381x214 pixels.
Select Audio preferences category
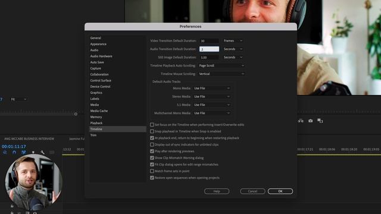tap(94, 50)
